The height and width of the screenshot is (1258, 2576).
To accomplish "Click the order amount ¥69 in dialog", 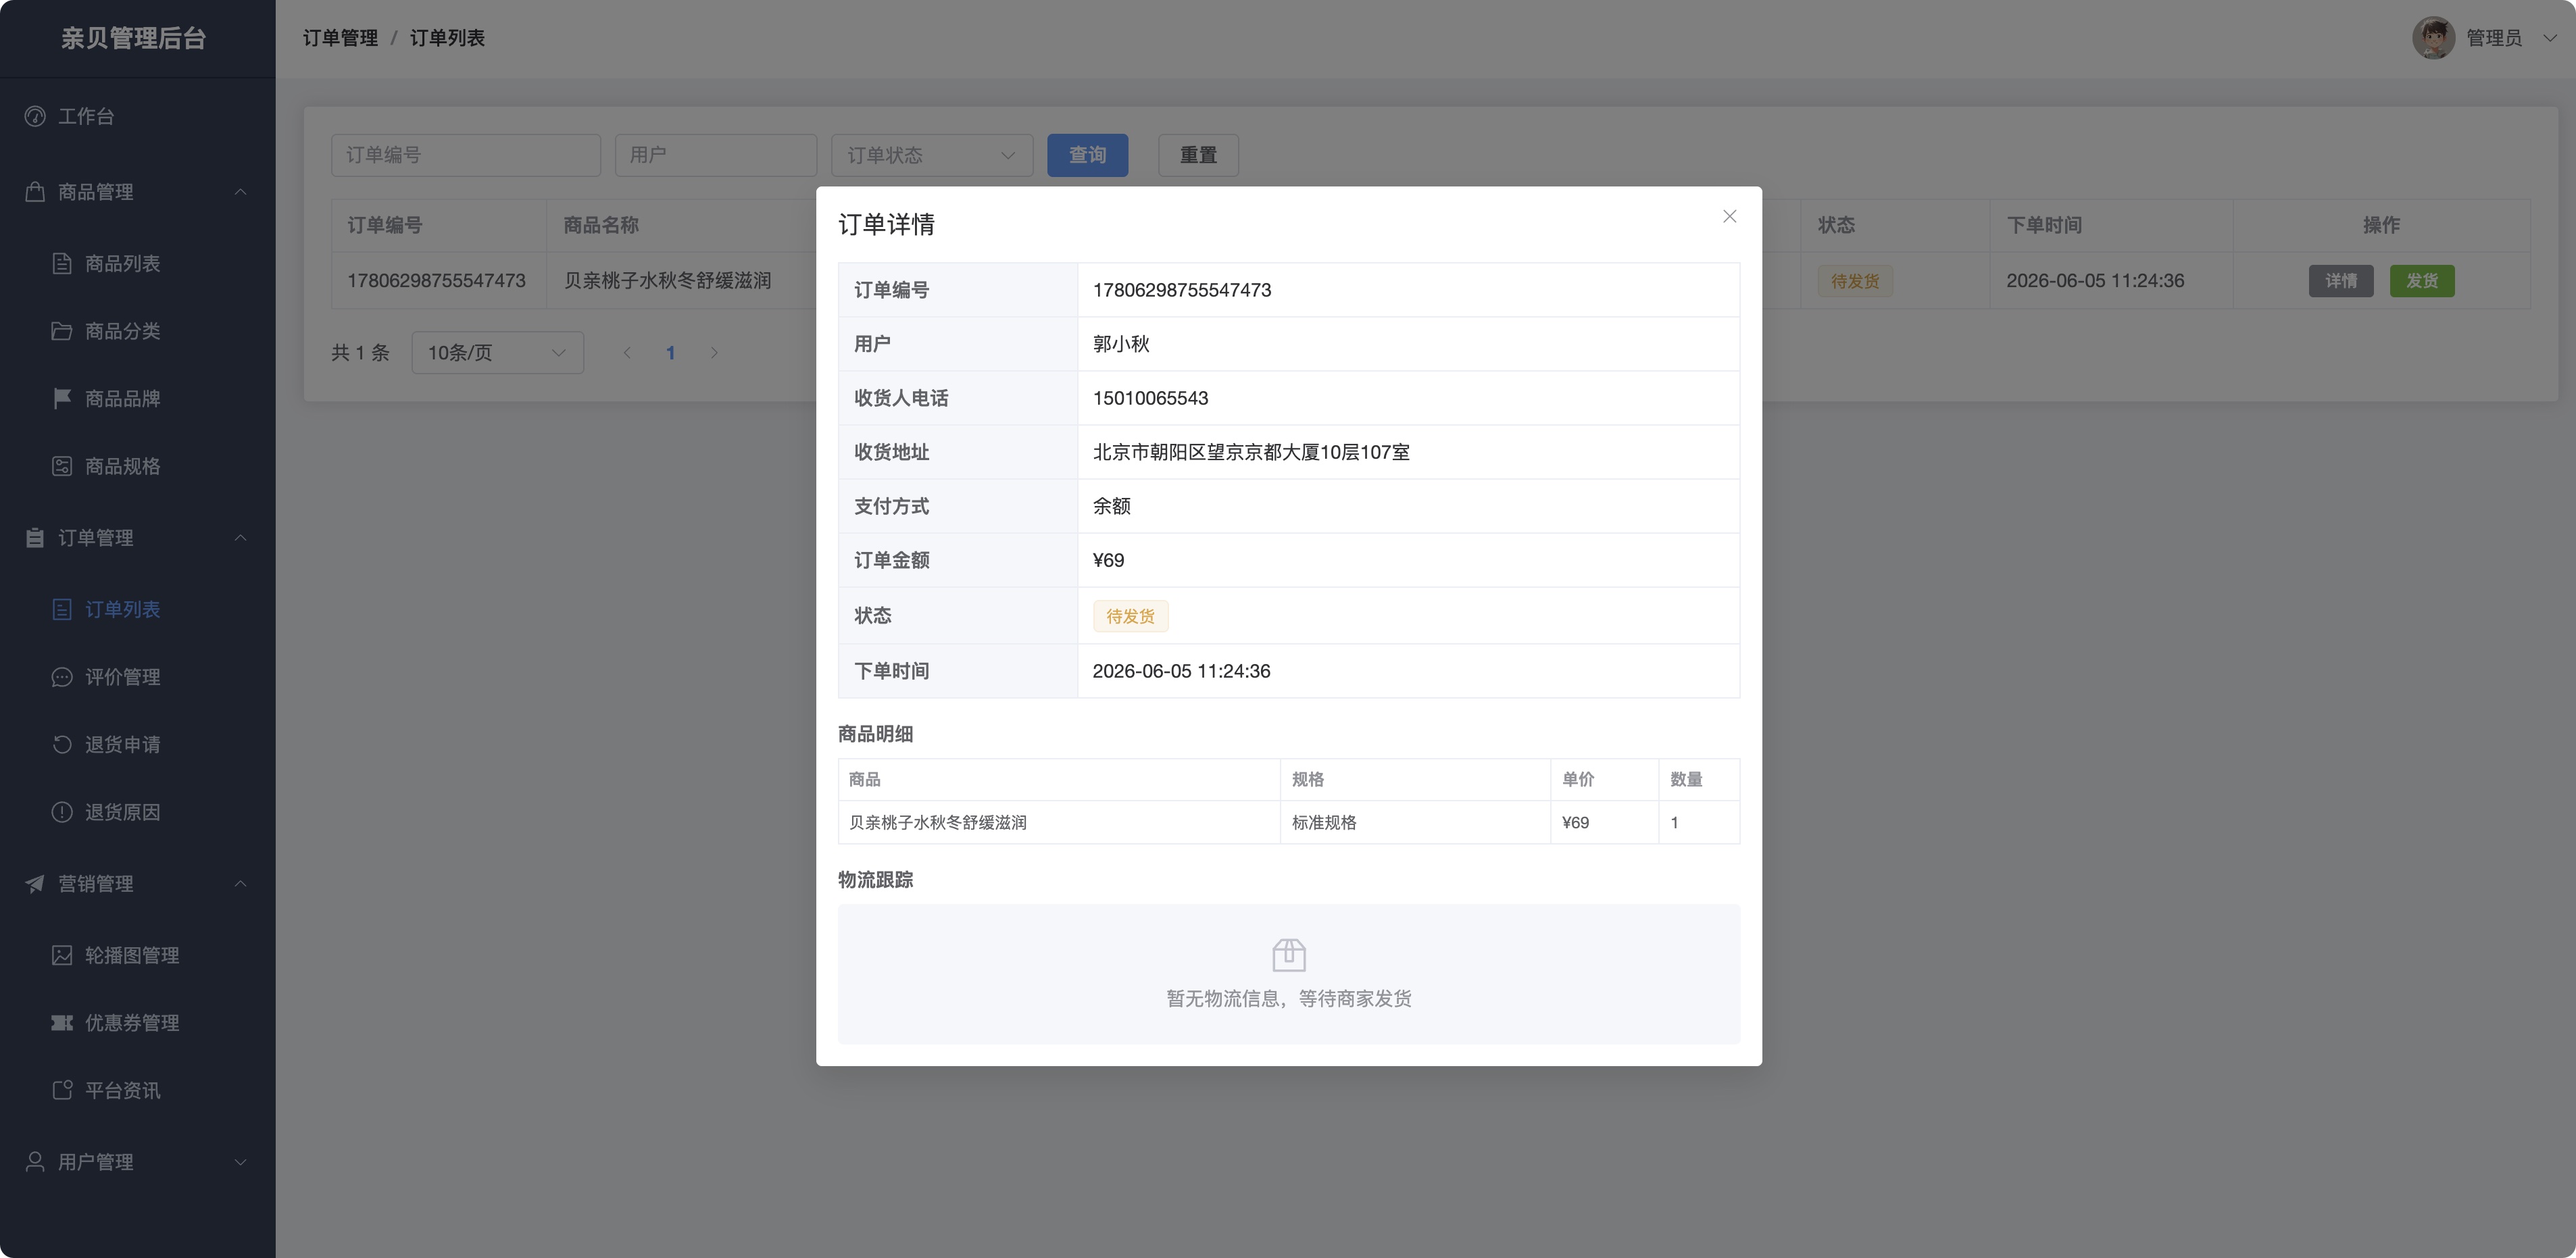I will coord(1108,560).
